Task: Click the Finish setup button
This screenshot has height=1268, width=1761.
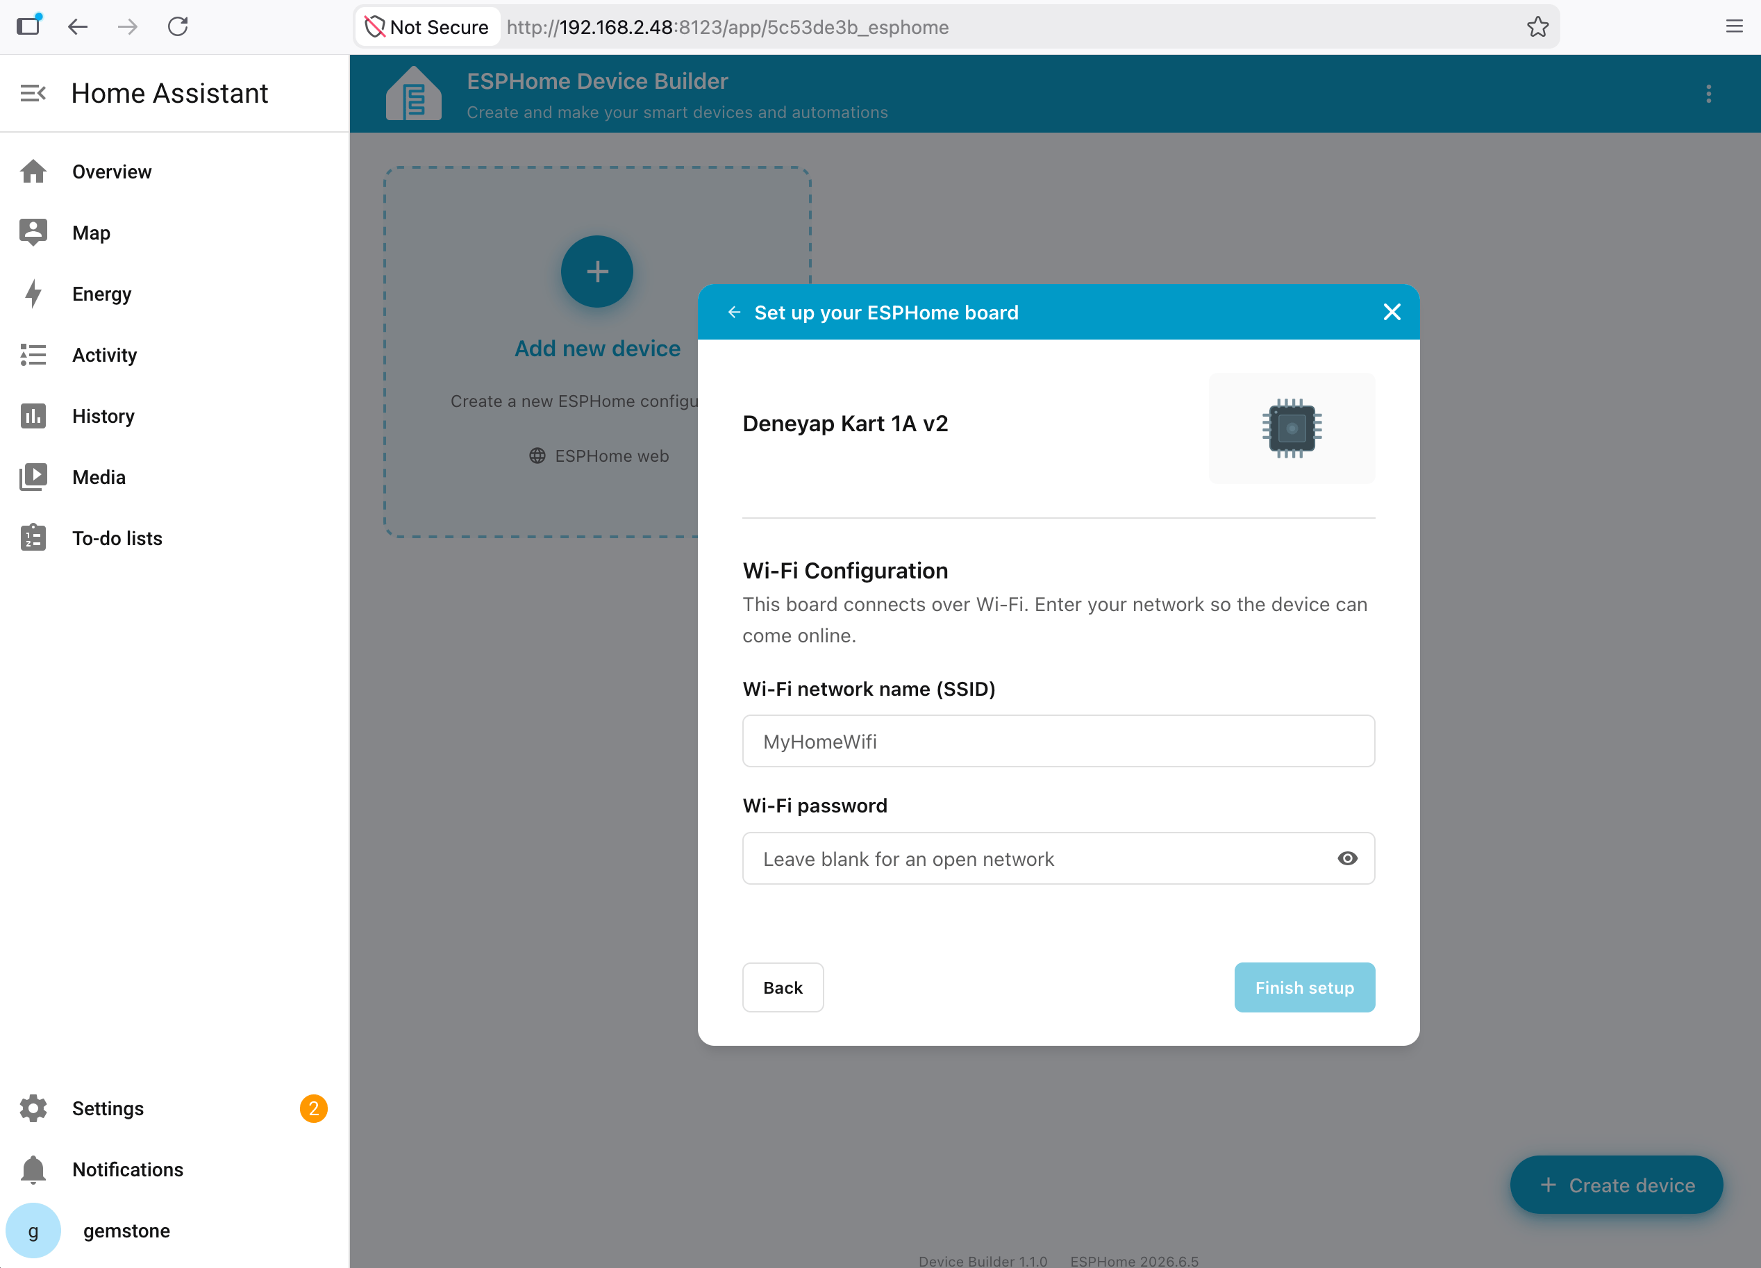Action: 1305,987
